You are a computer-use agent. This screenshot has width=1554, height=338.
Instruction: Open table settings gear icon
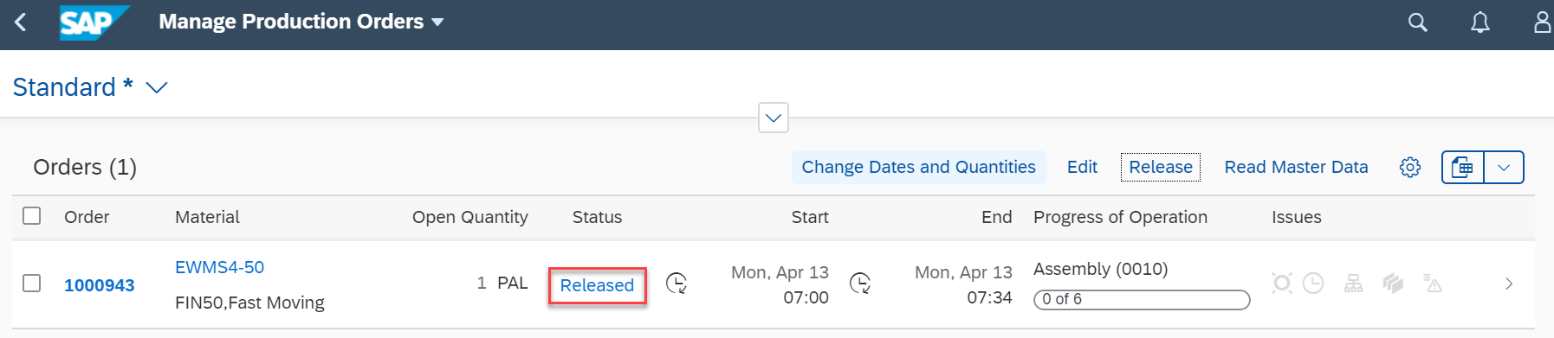(1410, 167)
